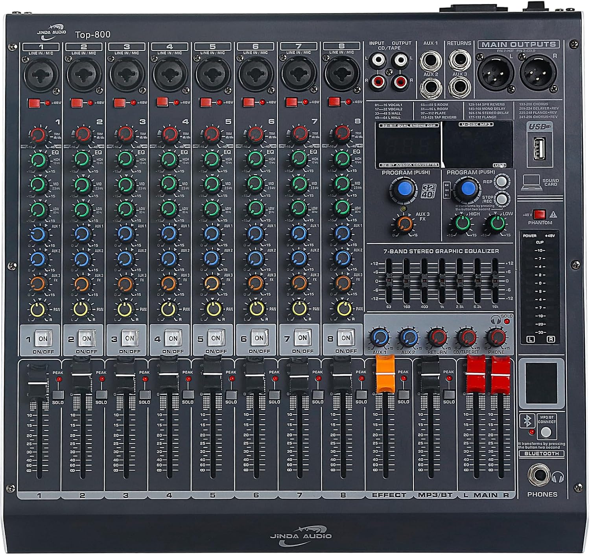
Task: Click the CD/TAPE RET knob
Action: pos(467,337)
